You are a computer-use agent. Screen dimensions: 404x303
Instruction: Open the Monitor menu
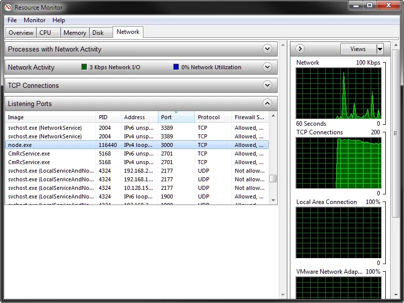(35, 20)
